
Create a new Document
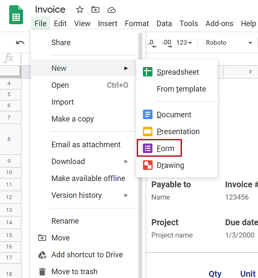point(174,115)
